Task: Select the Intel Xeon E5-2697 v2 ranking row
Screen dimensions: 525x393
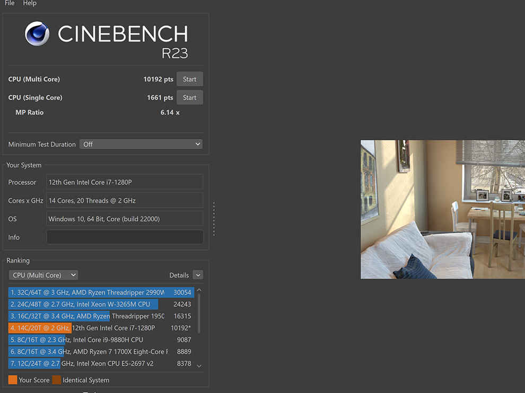Action: (x=101, y=363)
